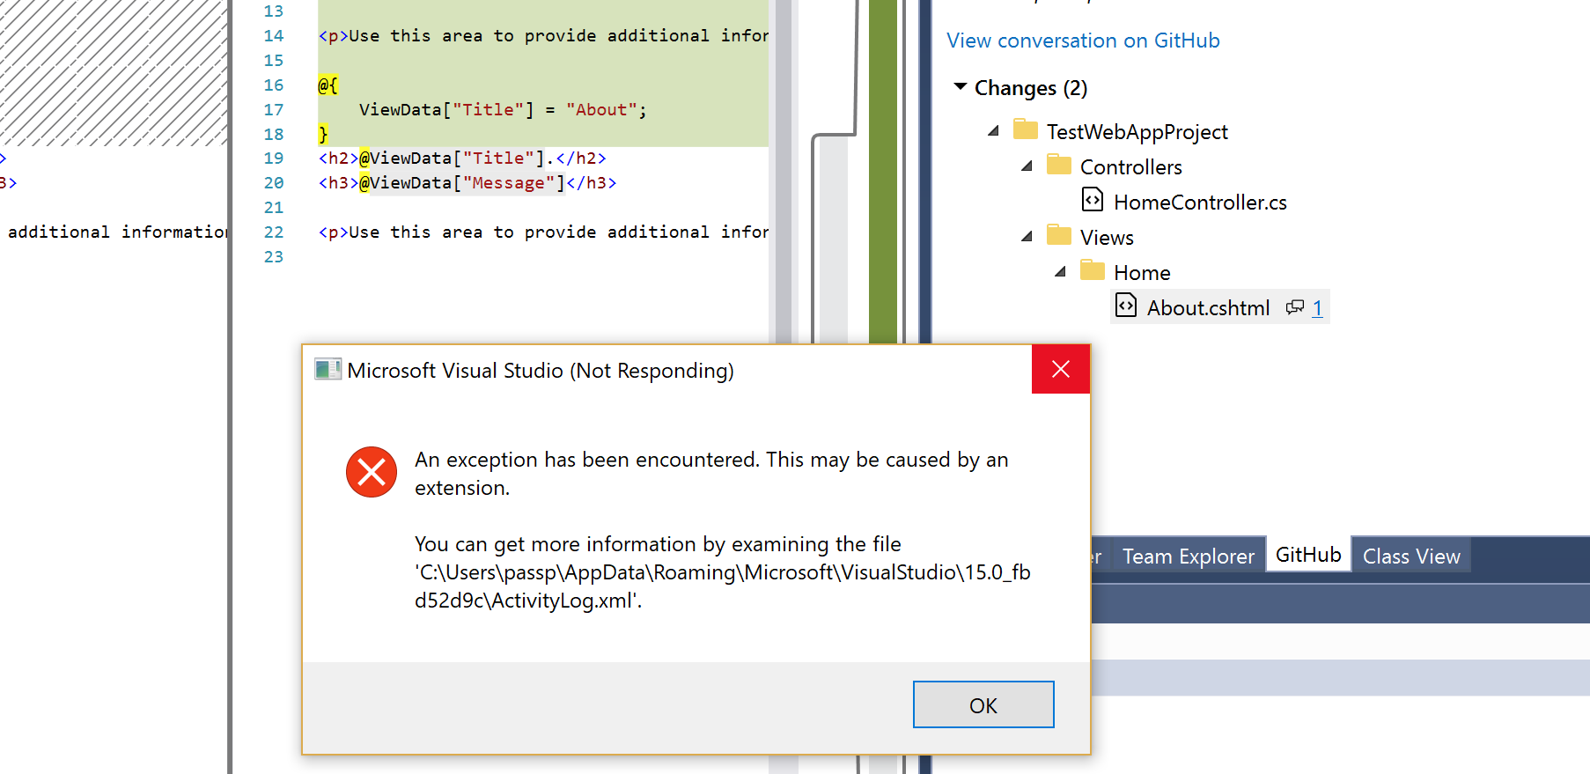Screen dimensions: 1590x774
Task: Click line number 14 in the gutter
Action: [274, 36]
